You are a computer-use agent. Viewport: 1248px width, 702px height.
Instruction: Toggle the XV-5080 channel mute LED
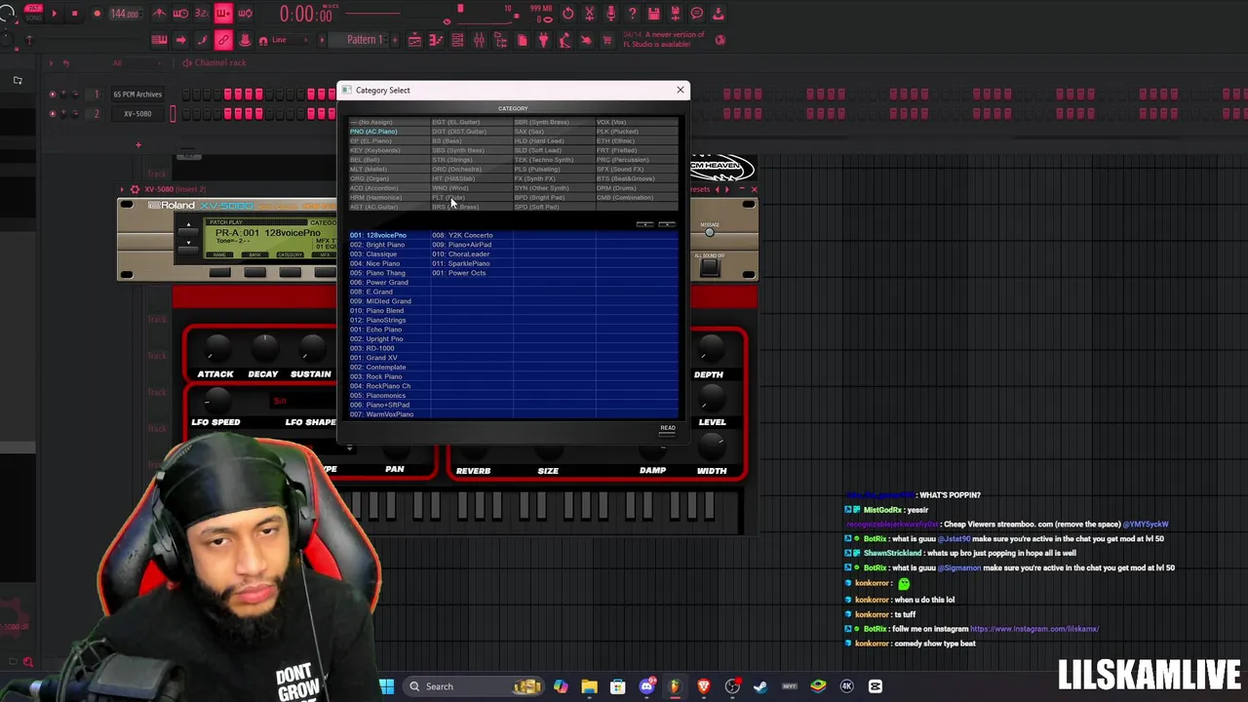click(53, 113)
